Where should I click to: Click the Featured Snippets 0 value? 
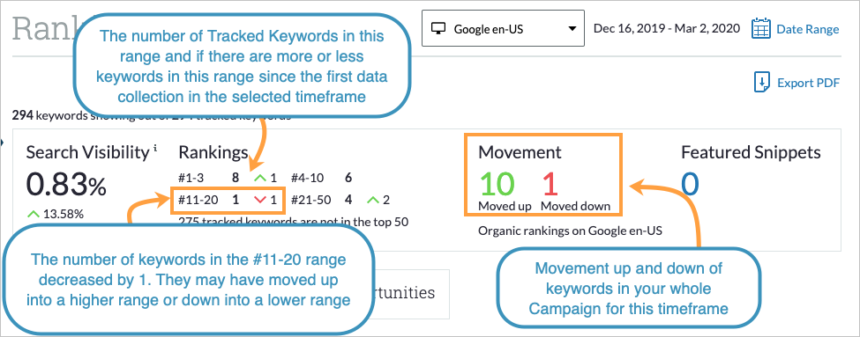[x=691, y=183]
